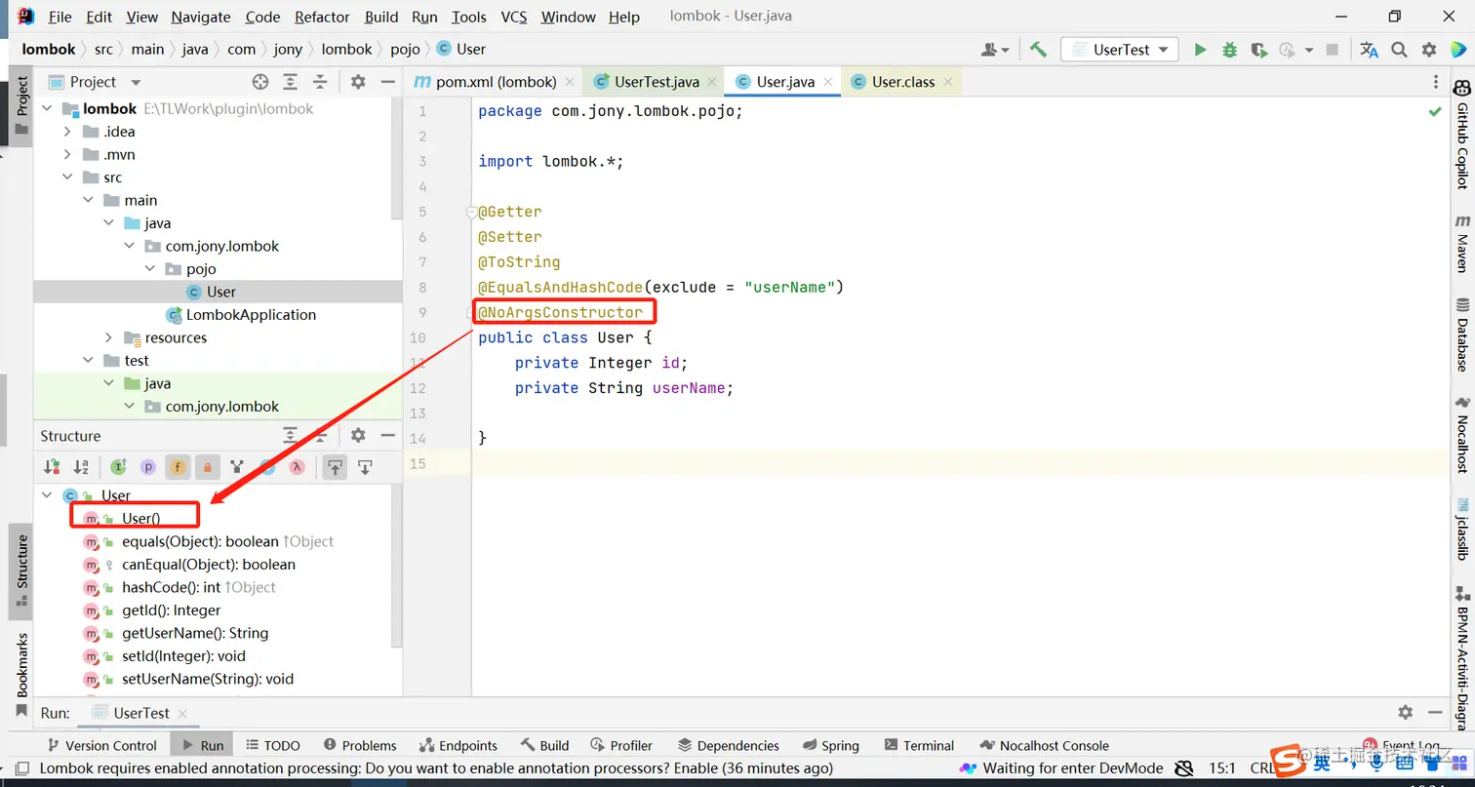
Task: Open the Nocalhost side panel
Action: [x=1461, y=435]
